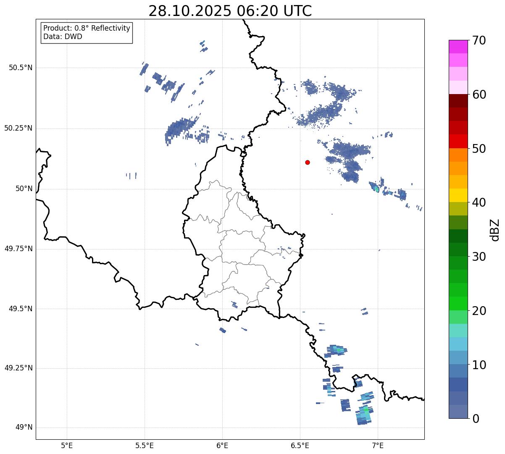This screenshot has width=505, height=454.
Task: Click the latitude label 50.5°N
Action: (21, 68)
